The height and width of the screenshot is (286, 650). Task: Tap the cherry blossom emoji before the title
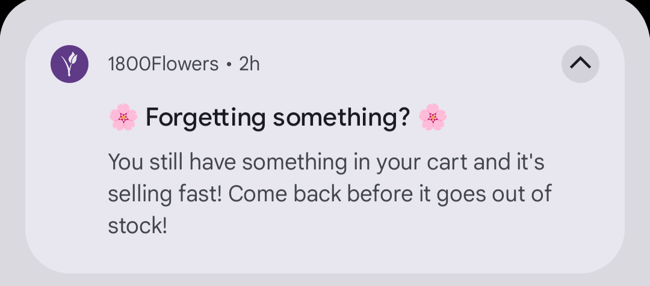pyautogui.click(x=123, y=117)
